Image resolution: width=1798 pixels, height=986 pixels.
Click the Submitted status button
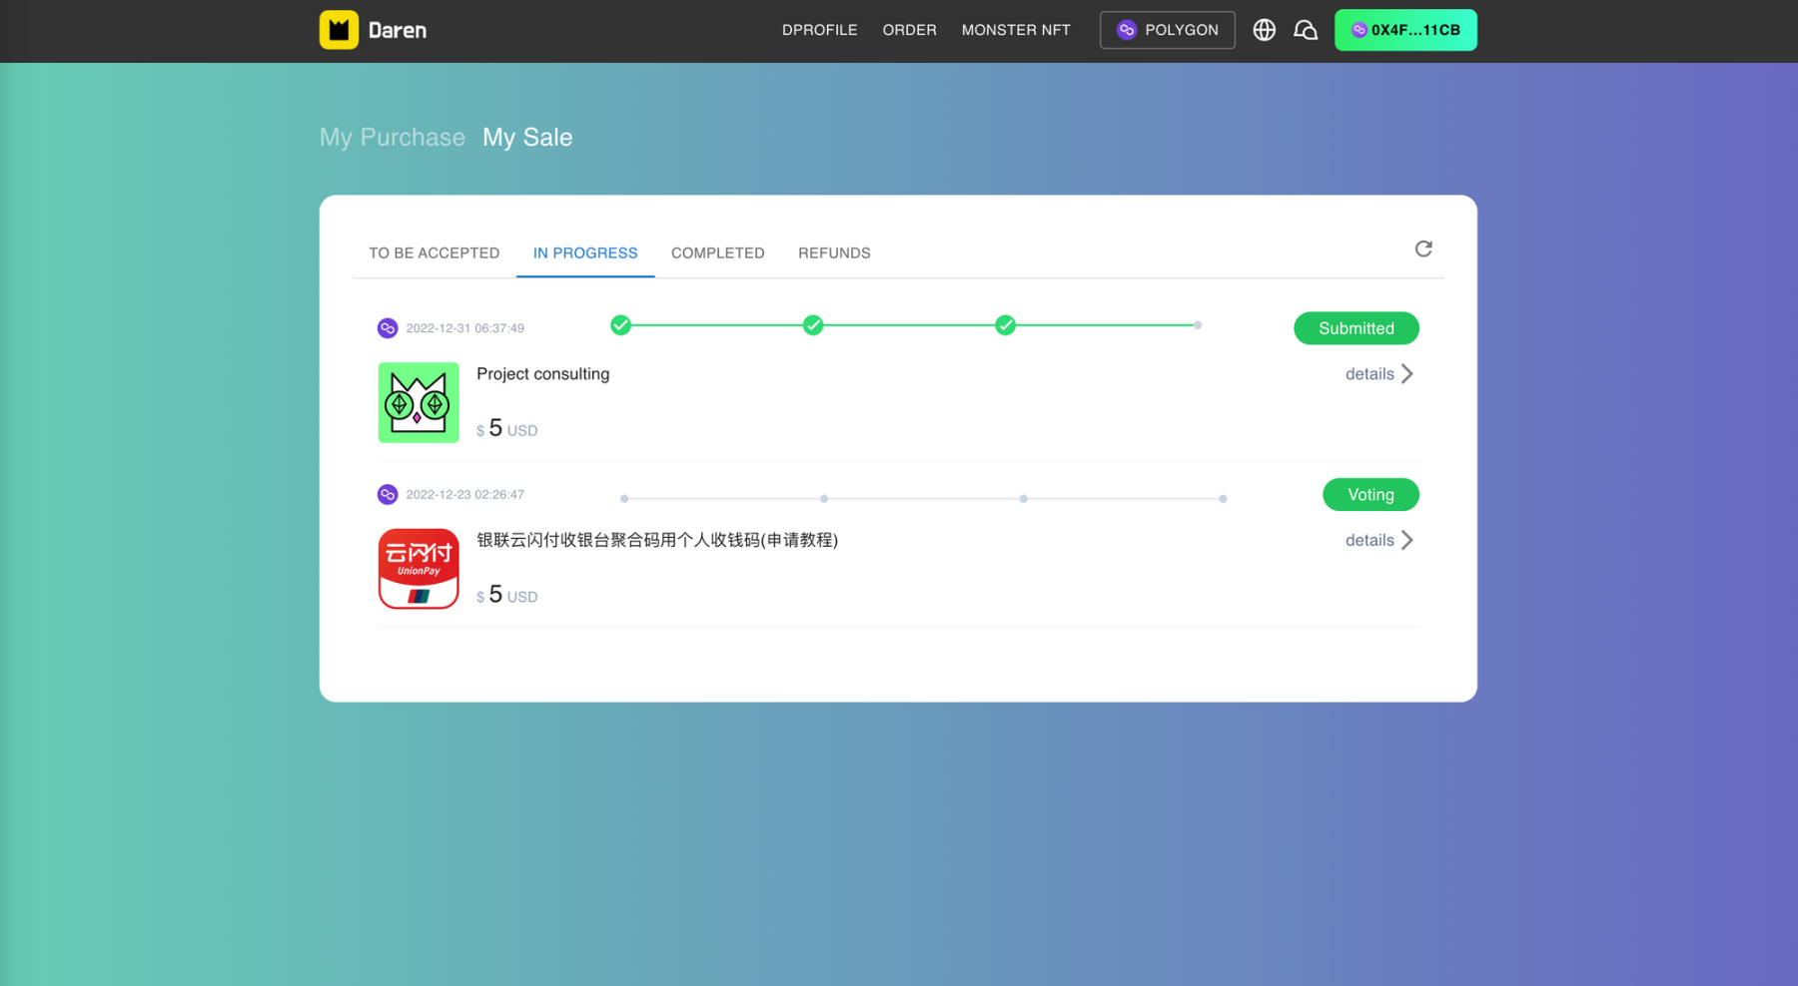[1355, 328]
